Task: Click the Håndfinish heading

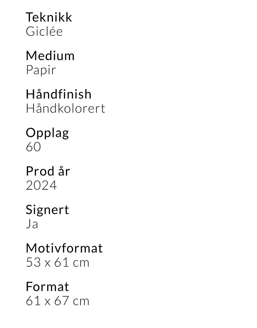Action: tap(59, 94)
